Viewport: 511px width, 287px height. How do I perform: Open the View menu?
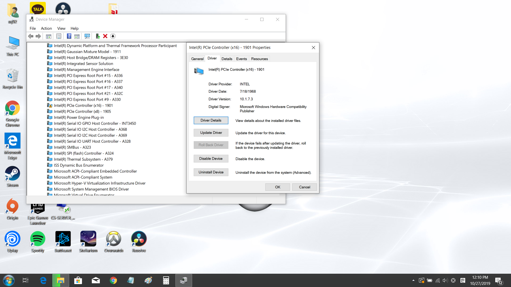tap(61, 28)
